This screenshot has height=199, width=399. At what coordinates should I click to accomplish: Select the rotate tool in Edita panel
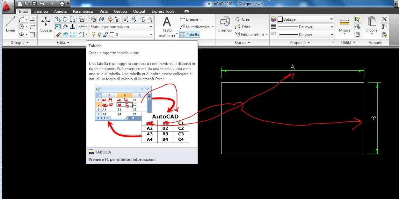point(65,19)
